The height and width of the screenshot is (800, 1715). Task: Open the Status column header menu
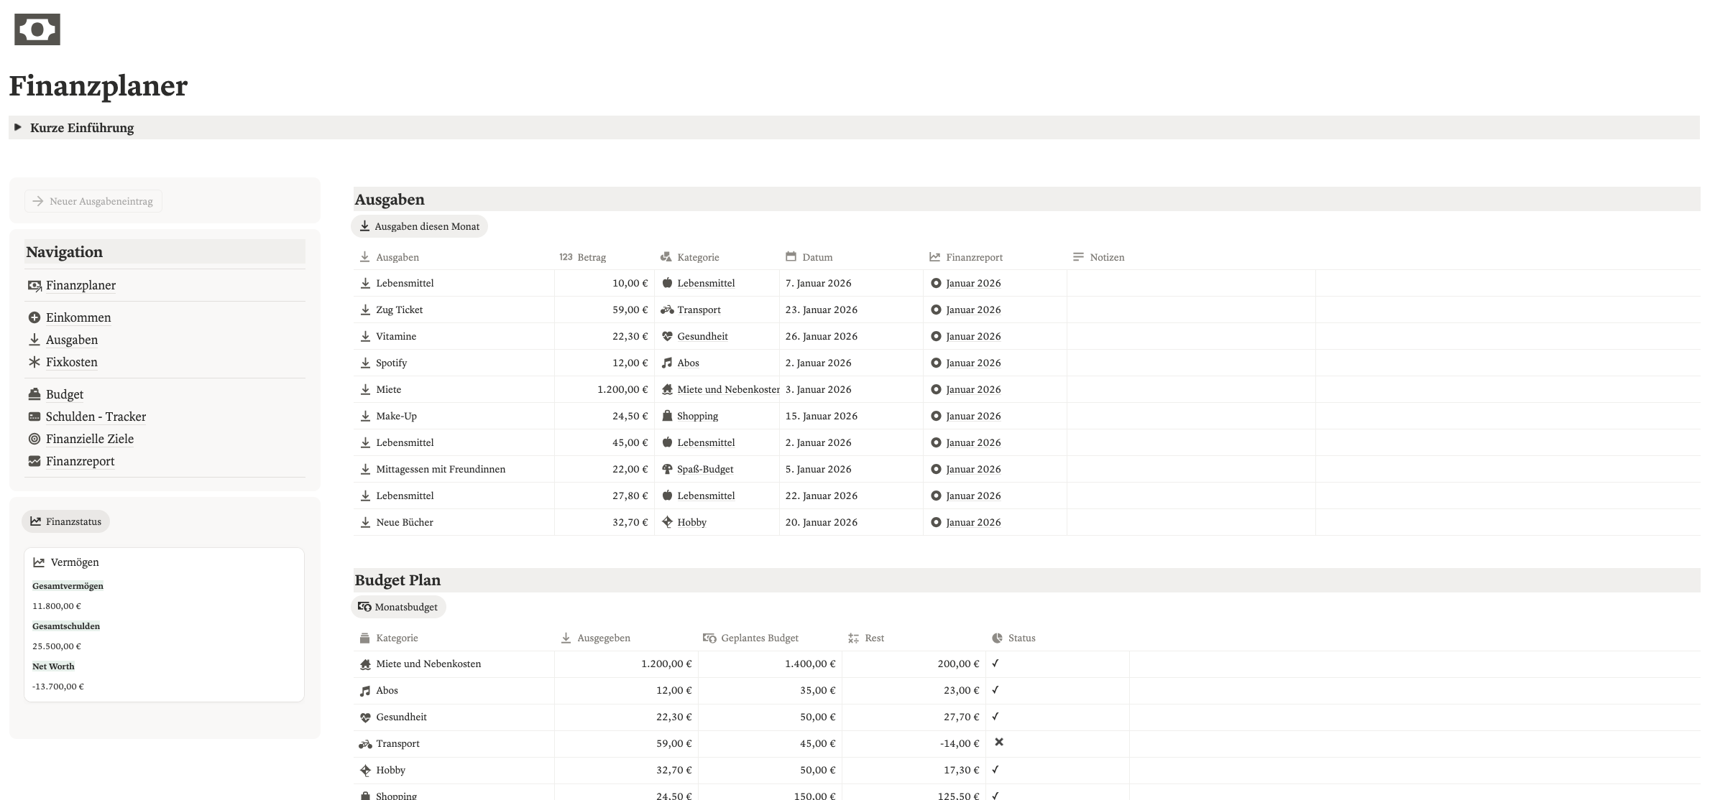click(x=1021, y=638)
